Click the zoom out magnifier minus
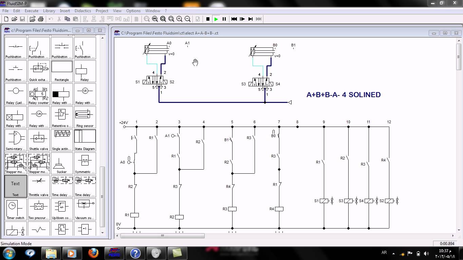The width and height of the screenshot is (463, 260). pyautogui.click(x=187, y=19)
